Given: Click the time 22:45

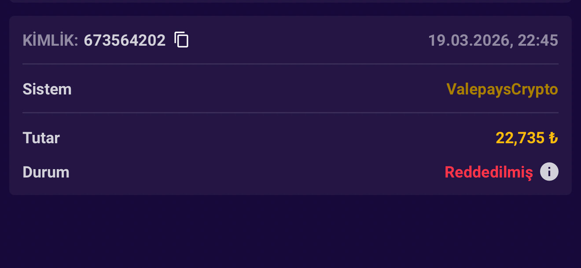Looking at the screenshot, I should pos(538,40).
